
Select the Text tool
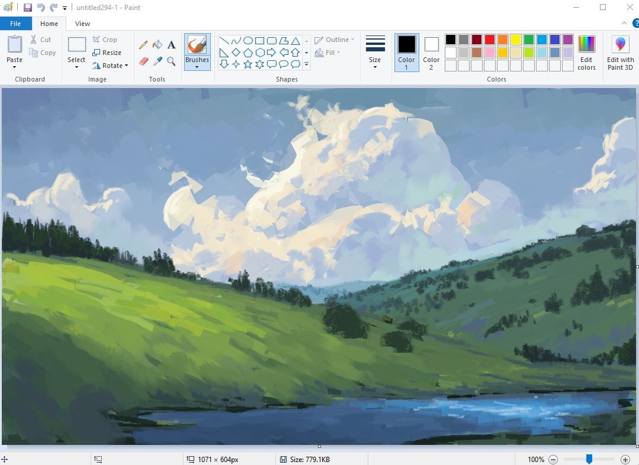(x=172, y=45)
